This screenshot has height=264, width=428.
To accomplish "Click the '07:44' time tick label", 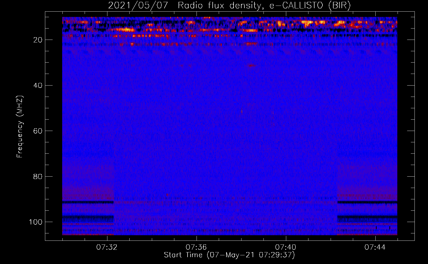I will [375, 247].
